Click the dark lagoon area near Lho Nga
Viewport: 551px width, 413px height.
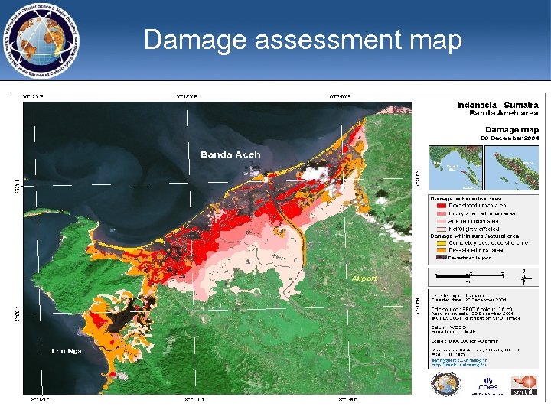[x=123, y=318]
